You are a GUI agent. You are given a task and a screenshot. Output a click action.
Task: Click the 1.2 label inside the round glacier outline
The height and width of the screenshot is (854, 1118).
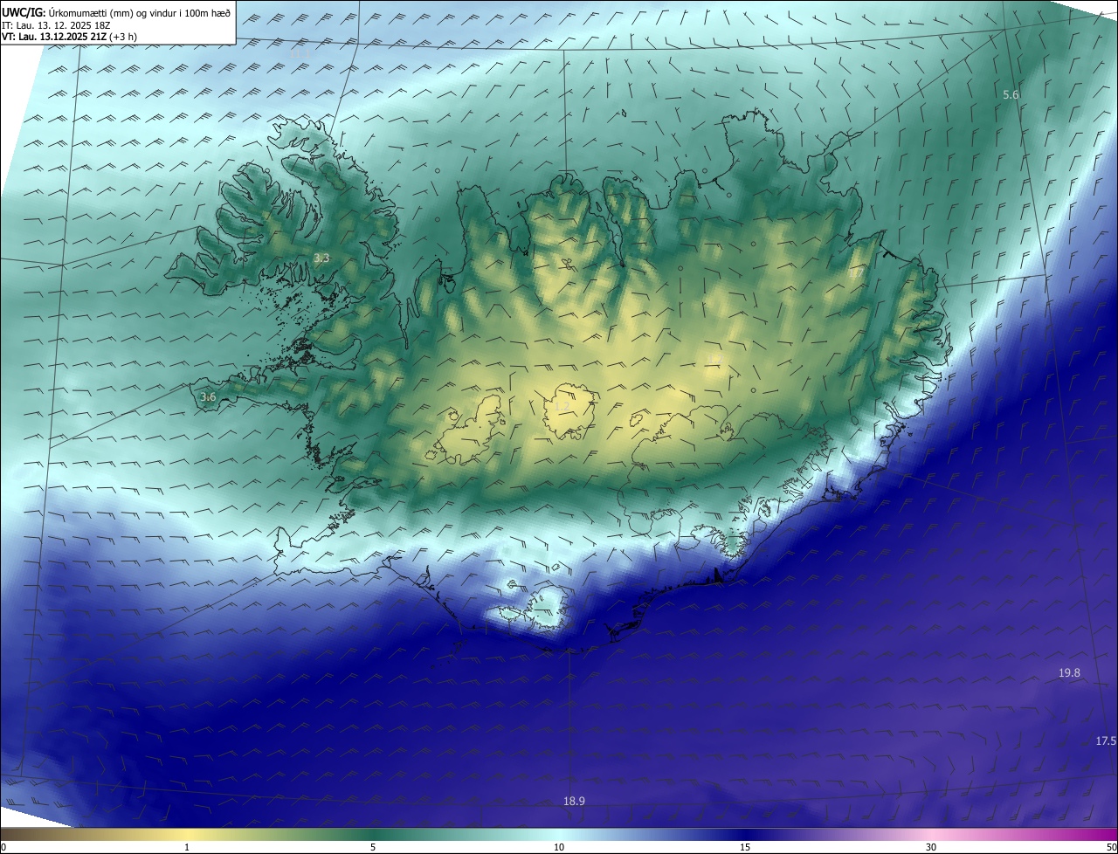tap(563, 406)
